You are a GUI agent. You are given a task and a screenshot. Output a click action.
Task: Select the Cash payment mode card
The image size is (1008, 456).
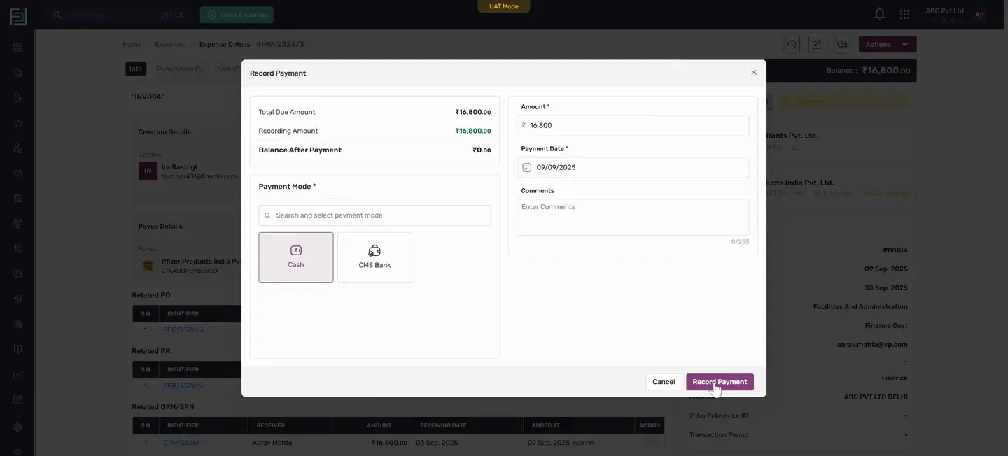[x=296, y=257]
